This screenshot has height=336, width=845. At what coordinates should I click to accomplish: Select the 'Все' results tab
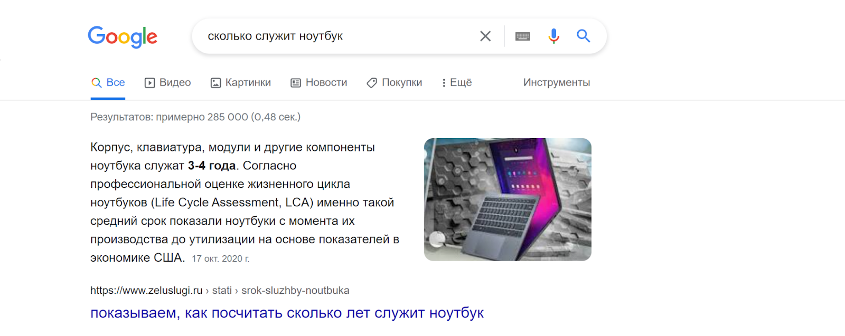pos(108,83)
